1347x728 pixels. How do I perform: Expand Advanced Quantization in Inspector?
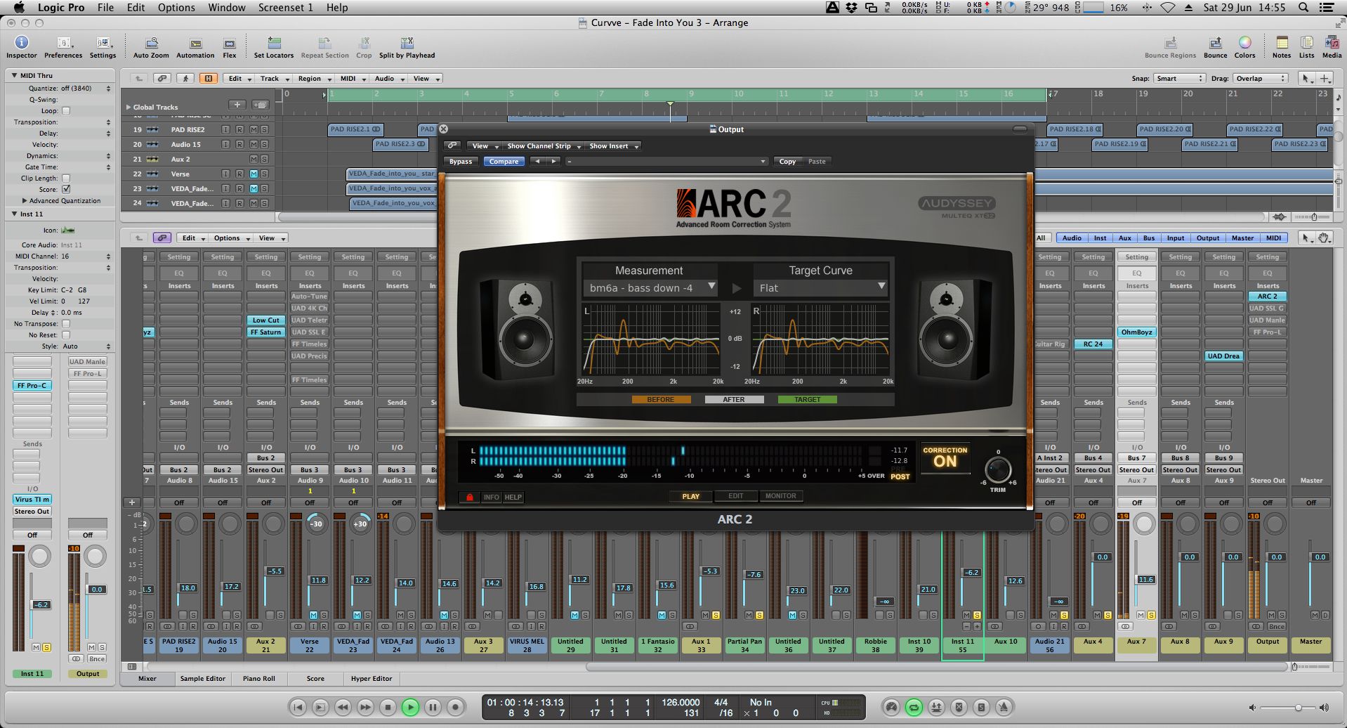[25, 200]
